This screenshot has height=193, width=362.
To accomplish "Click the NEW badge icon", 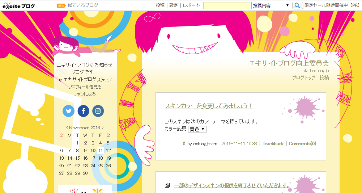I will (61, 5).
